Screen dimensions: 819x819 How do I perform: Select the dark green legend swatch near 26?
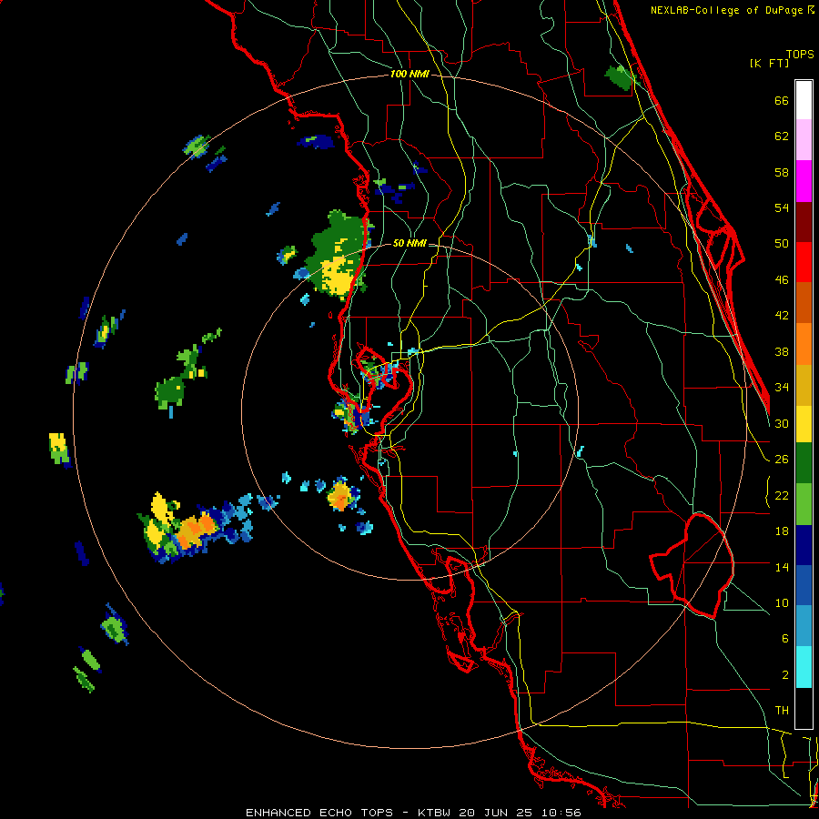[x=804, y=463]
